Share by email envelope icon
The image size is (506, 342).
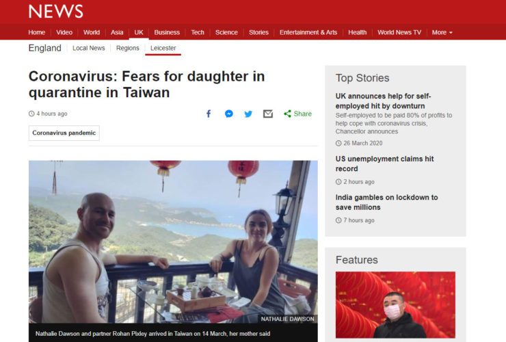[x=268, y=114]
